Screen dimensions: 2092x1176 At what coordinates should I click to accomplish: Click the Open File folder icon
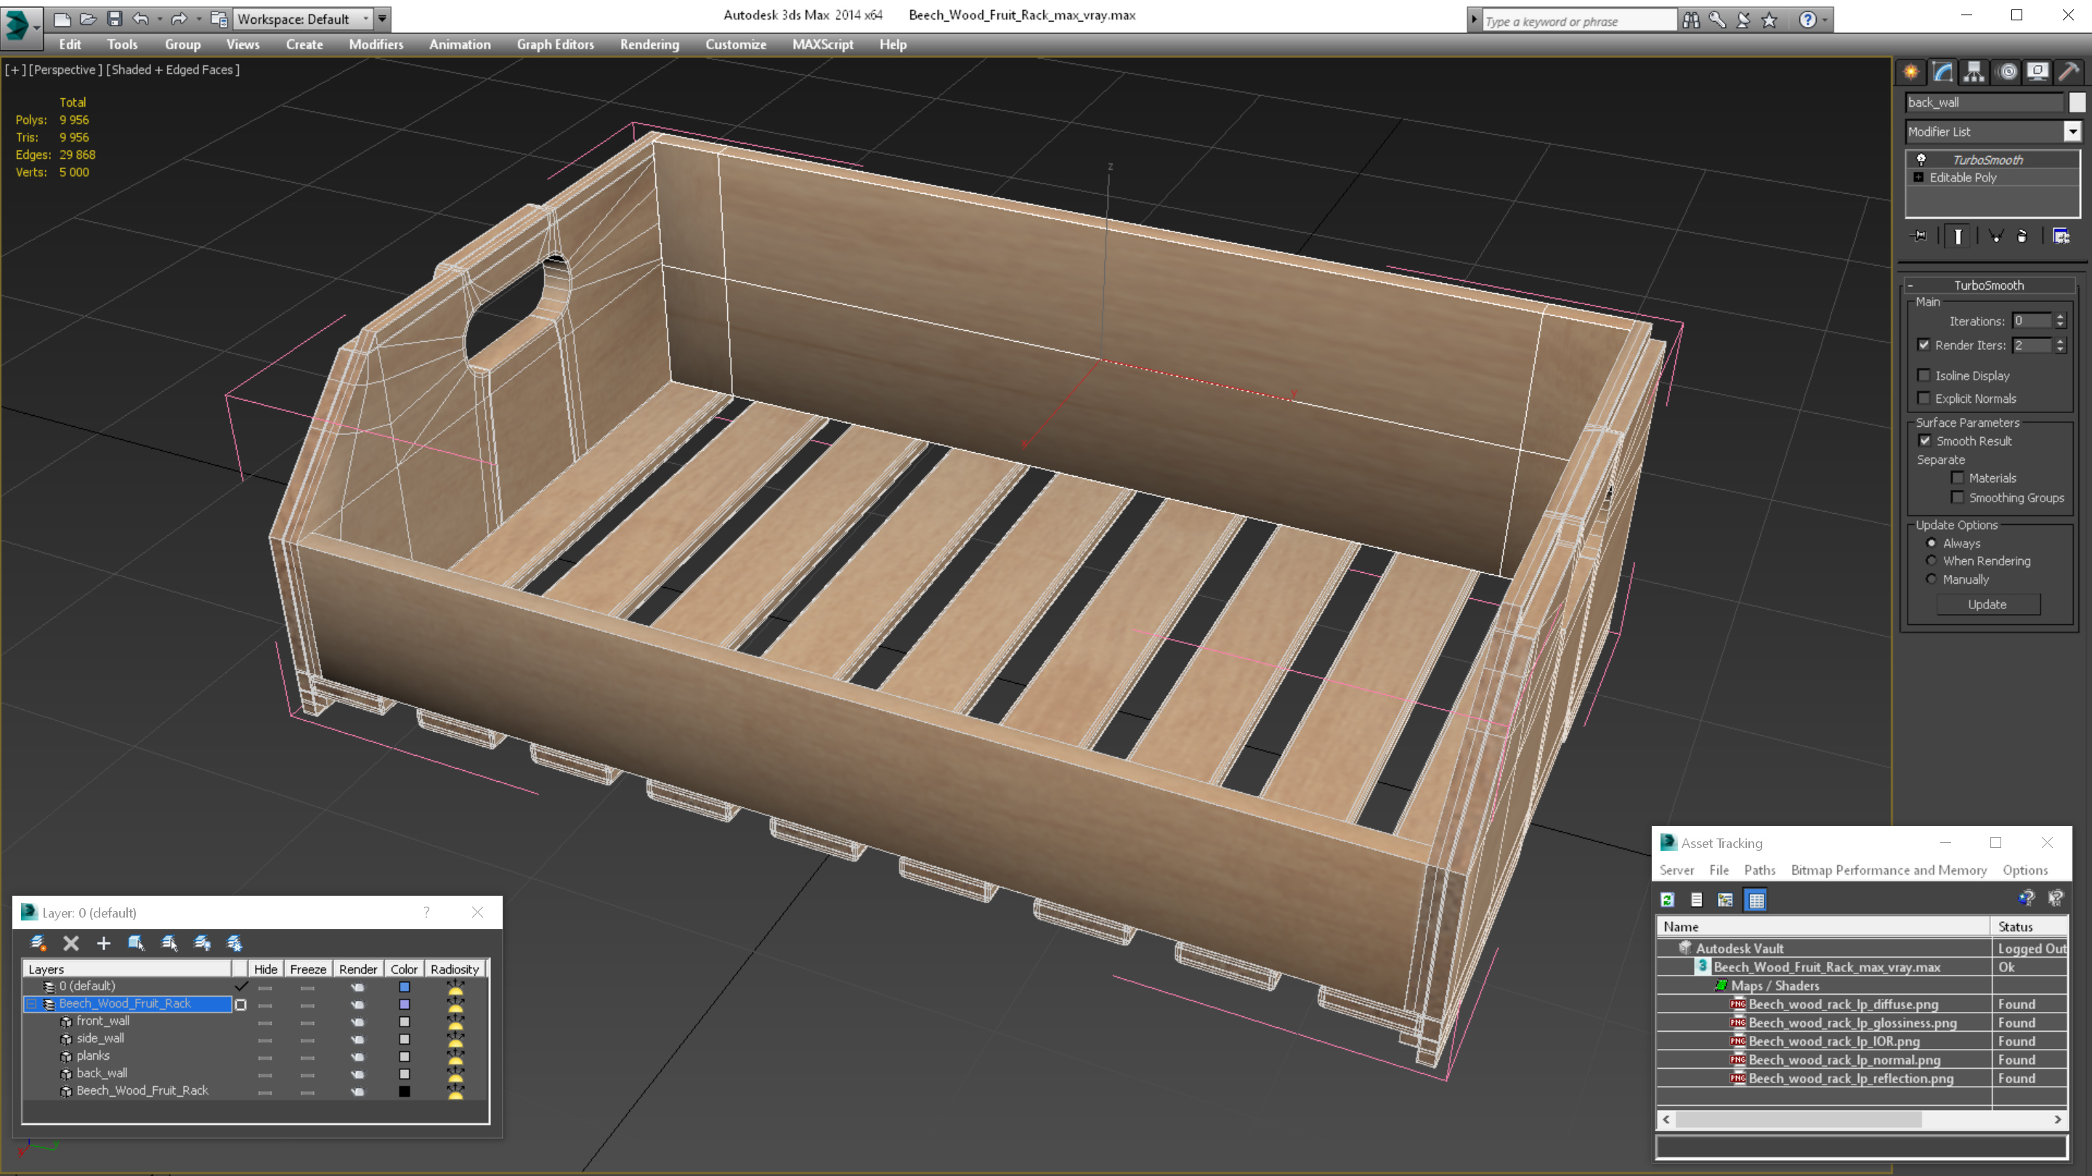click(x=88, y=19)
